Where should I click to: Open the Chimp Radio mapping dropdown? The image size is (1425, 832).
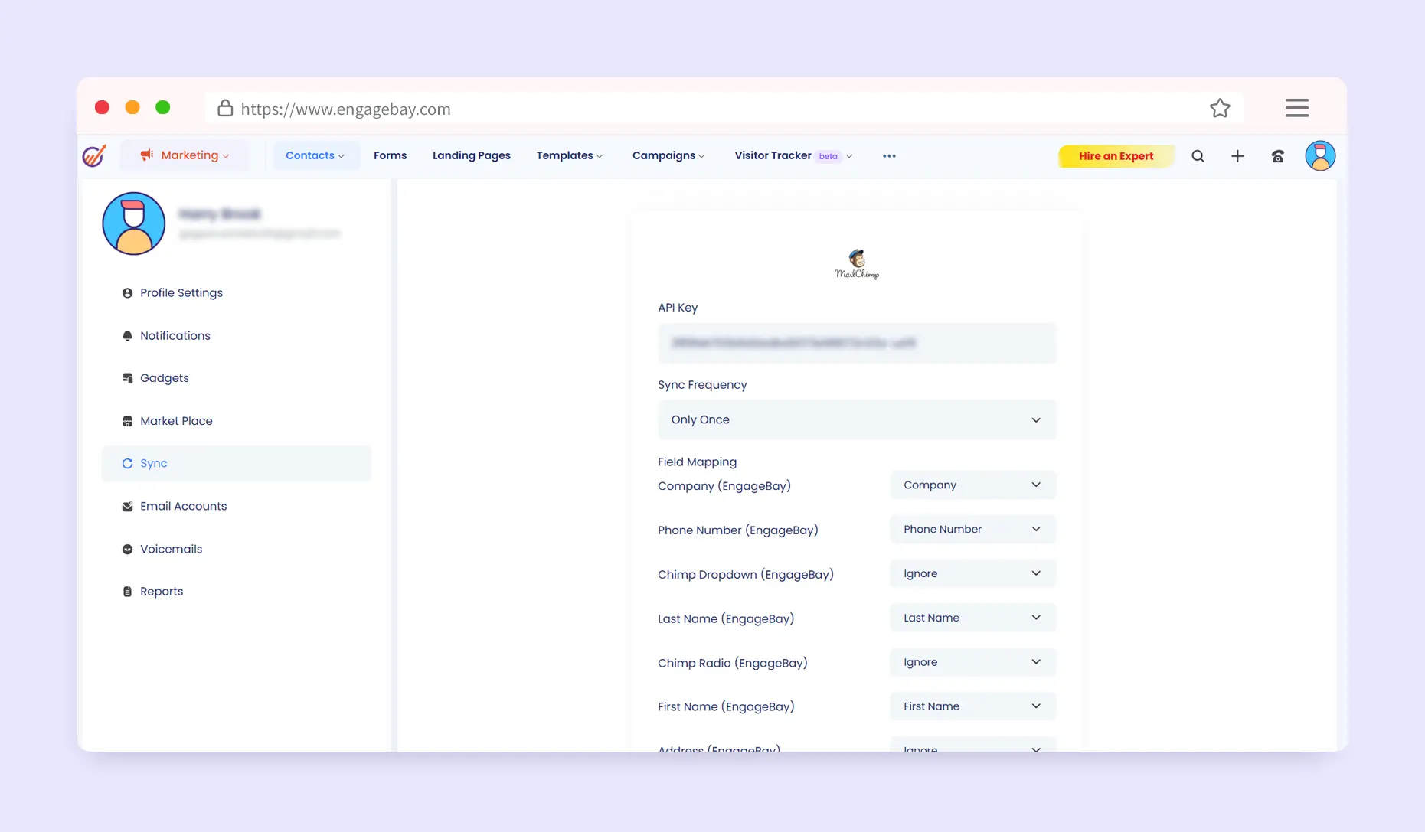click(x=972, y=662)
